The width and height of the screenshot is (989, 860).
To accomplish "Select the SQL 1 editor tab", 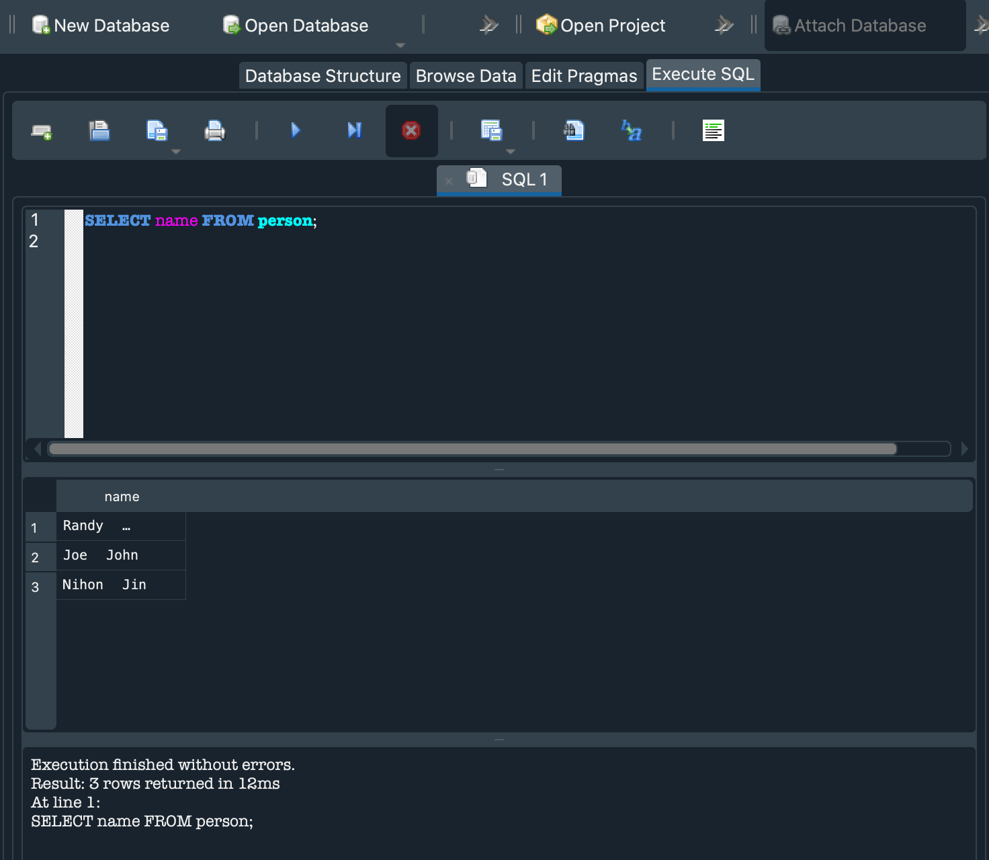I will 499,180.
